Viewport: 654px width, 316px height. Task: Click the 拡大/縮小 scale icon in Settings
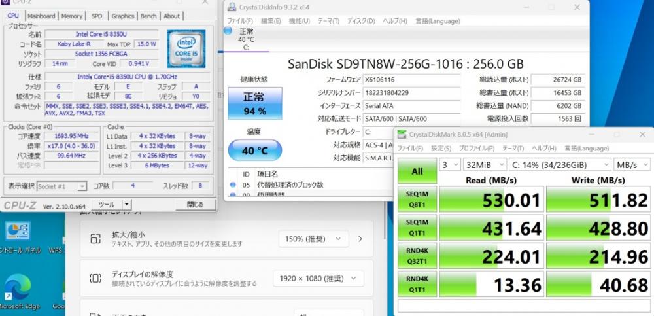(95, 239)
